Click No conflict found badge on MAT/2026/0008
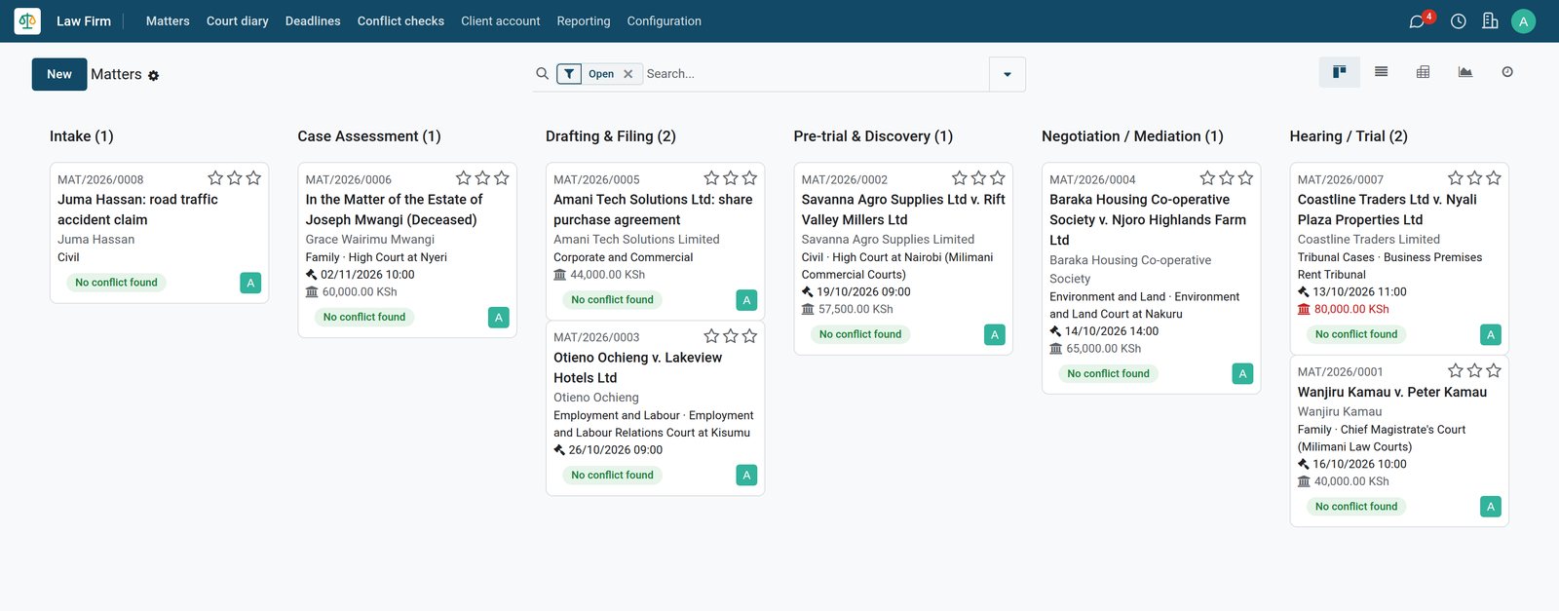 pyautogui.click(x=116, y=283)
